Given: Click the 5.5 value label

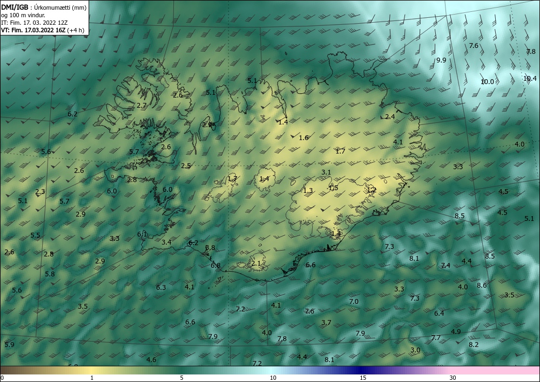Looking at the screenshot, I should pyautogui.click(x=35, y=235).
